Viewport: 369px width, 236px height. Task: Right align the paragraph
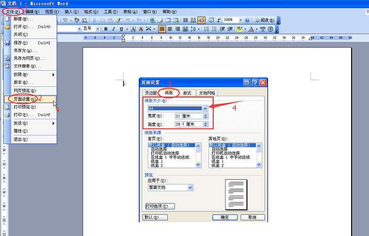tap(177, 29)
